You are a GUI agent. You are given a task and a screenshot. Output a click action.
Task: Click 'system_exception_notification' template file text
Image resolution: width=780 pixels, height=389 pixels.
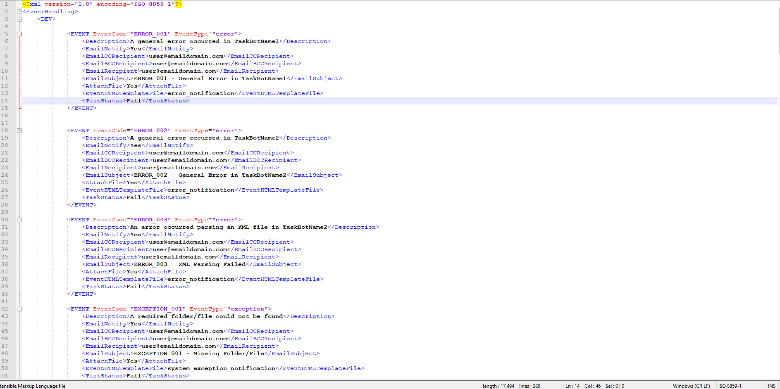[222, 368]
